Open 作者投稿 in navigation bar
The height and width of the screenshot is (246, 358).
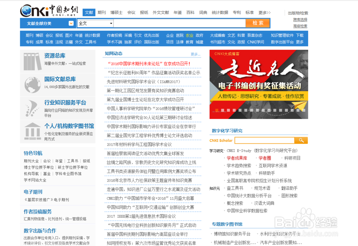coord(115,35)
